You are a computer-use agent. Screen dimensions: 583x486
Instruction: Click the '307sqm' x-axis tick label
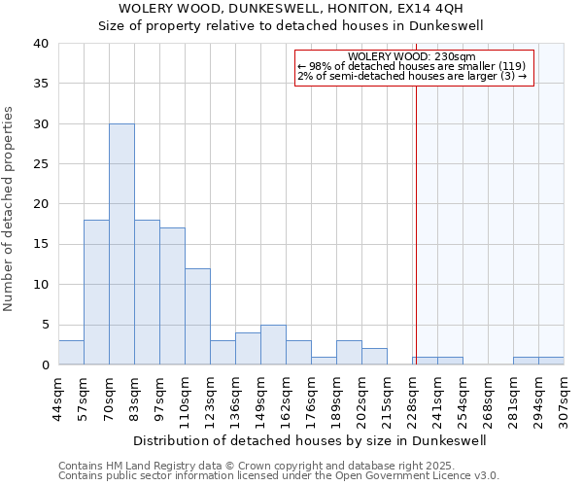[564, 399]
